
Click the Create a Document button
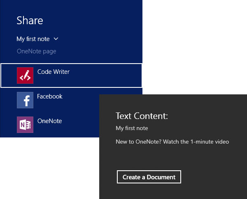pos(149,177)
